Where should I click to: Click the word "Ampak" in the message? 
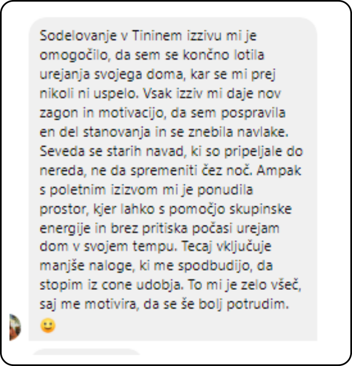coord(279,171)
